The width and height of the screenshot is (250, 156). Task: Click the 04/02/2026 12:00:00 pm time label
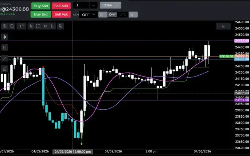(x=73, y=152)
